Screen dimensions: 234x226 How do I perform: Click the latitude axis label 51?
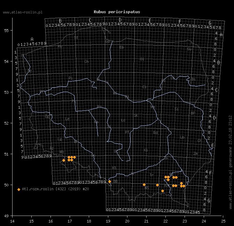click(x=6, y=154)
